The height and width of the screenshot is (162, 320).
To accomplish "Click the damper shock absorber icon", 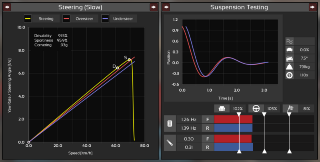I will 170,143.
